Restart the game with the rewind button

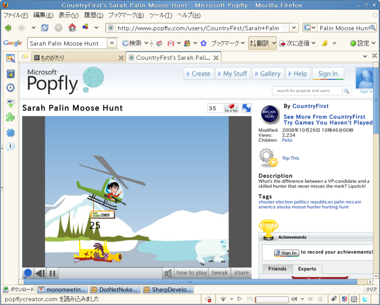[40, 273]
